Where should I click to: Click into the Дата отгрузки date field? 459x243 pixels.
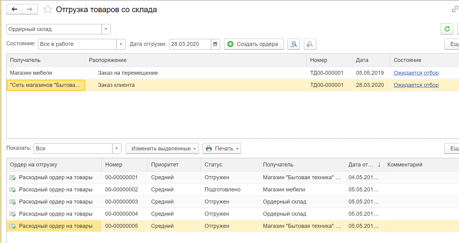190,44
